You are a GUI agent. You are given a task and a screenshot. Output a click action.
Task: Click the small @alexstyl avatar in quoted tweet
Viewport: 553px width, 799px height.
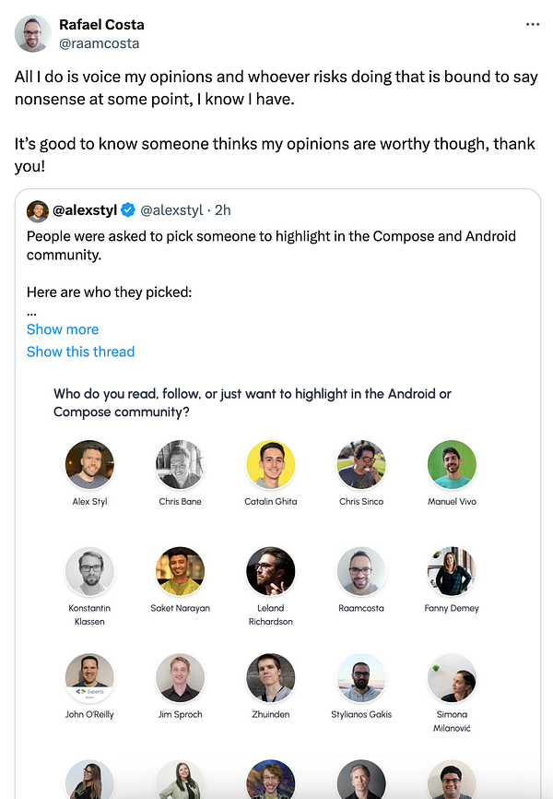point(38,211)
